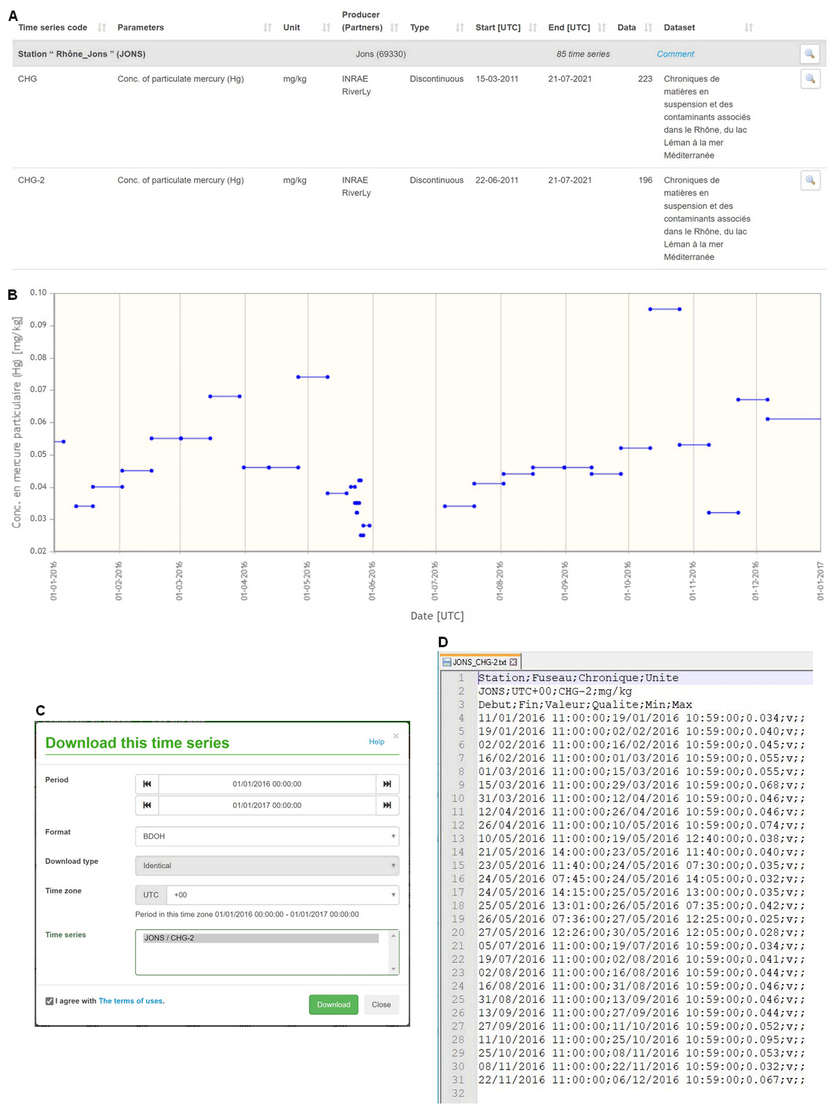
Task: Switch to the JONS_CHG-2.txt file tab
Action: 479,662
